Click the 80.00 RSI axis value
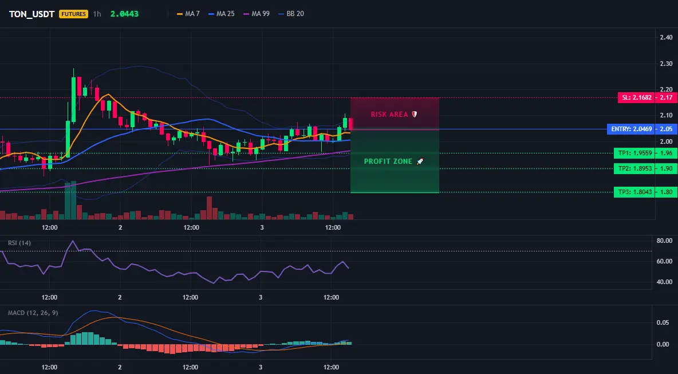The width and height of the screenshot is (678, 374). pyautogui.click(x=664, y=241)
